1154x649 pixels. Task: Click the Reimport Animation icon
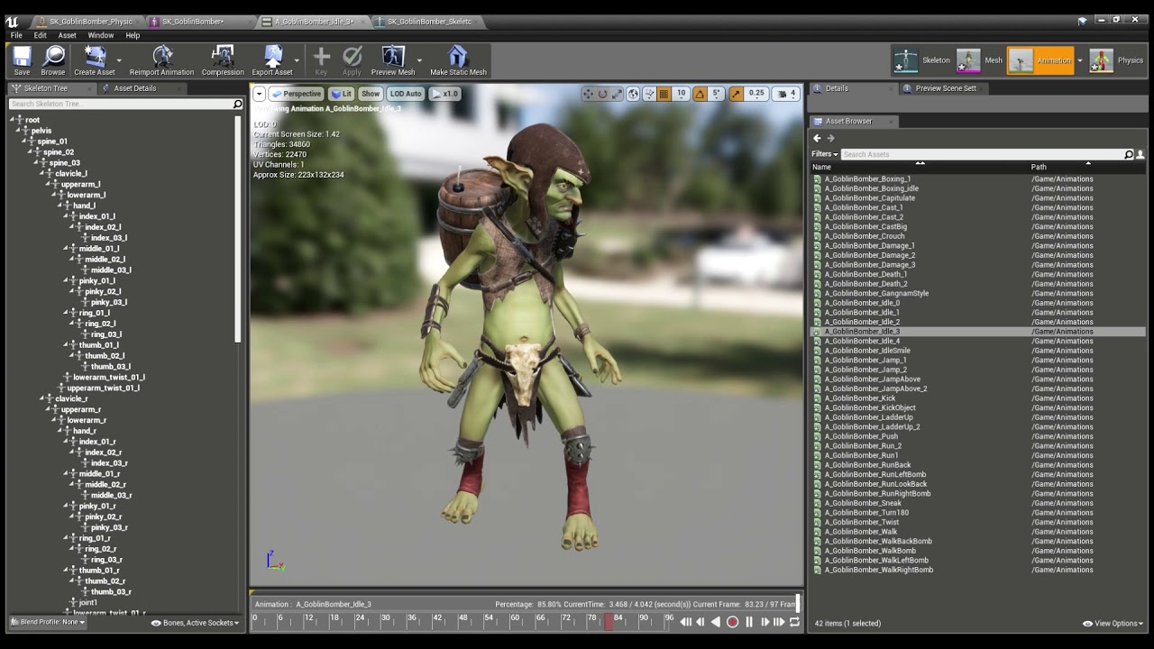tap(162, 61)
